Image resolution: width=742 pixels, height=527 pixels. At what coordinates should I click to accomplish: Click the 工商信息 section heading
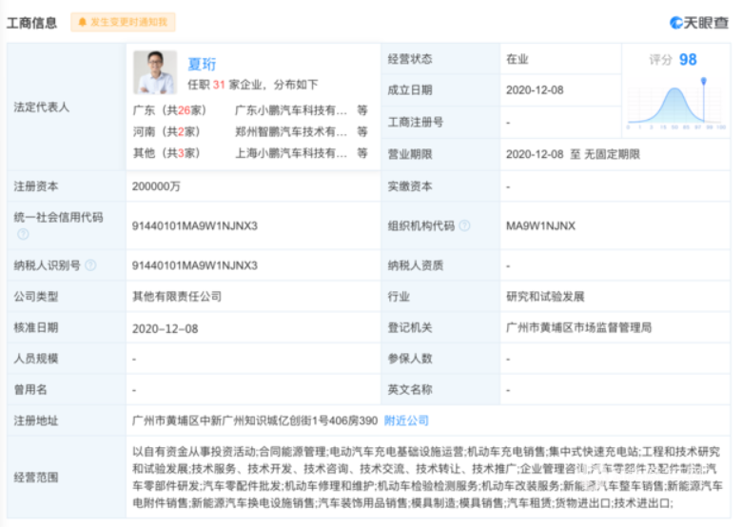point(31,23)
